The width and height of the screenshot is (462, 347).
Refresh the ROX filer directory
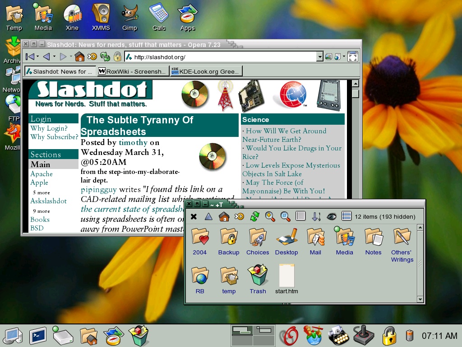click(254, 217)
